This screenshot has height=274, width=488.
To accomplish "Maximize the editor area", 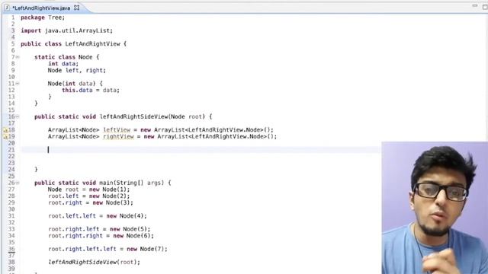I will pos(485,7).
